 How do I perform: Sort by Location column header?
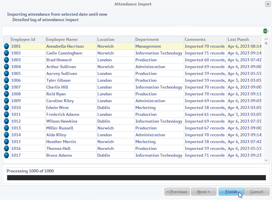pos(115,40)
